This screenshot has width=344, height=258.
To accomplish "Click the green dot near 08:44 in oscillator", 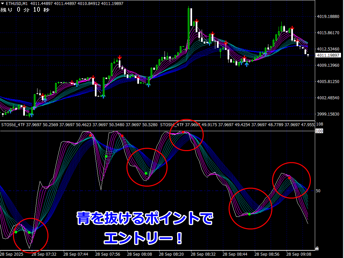I will pos(249,214).
